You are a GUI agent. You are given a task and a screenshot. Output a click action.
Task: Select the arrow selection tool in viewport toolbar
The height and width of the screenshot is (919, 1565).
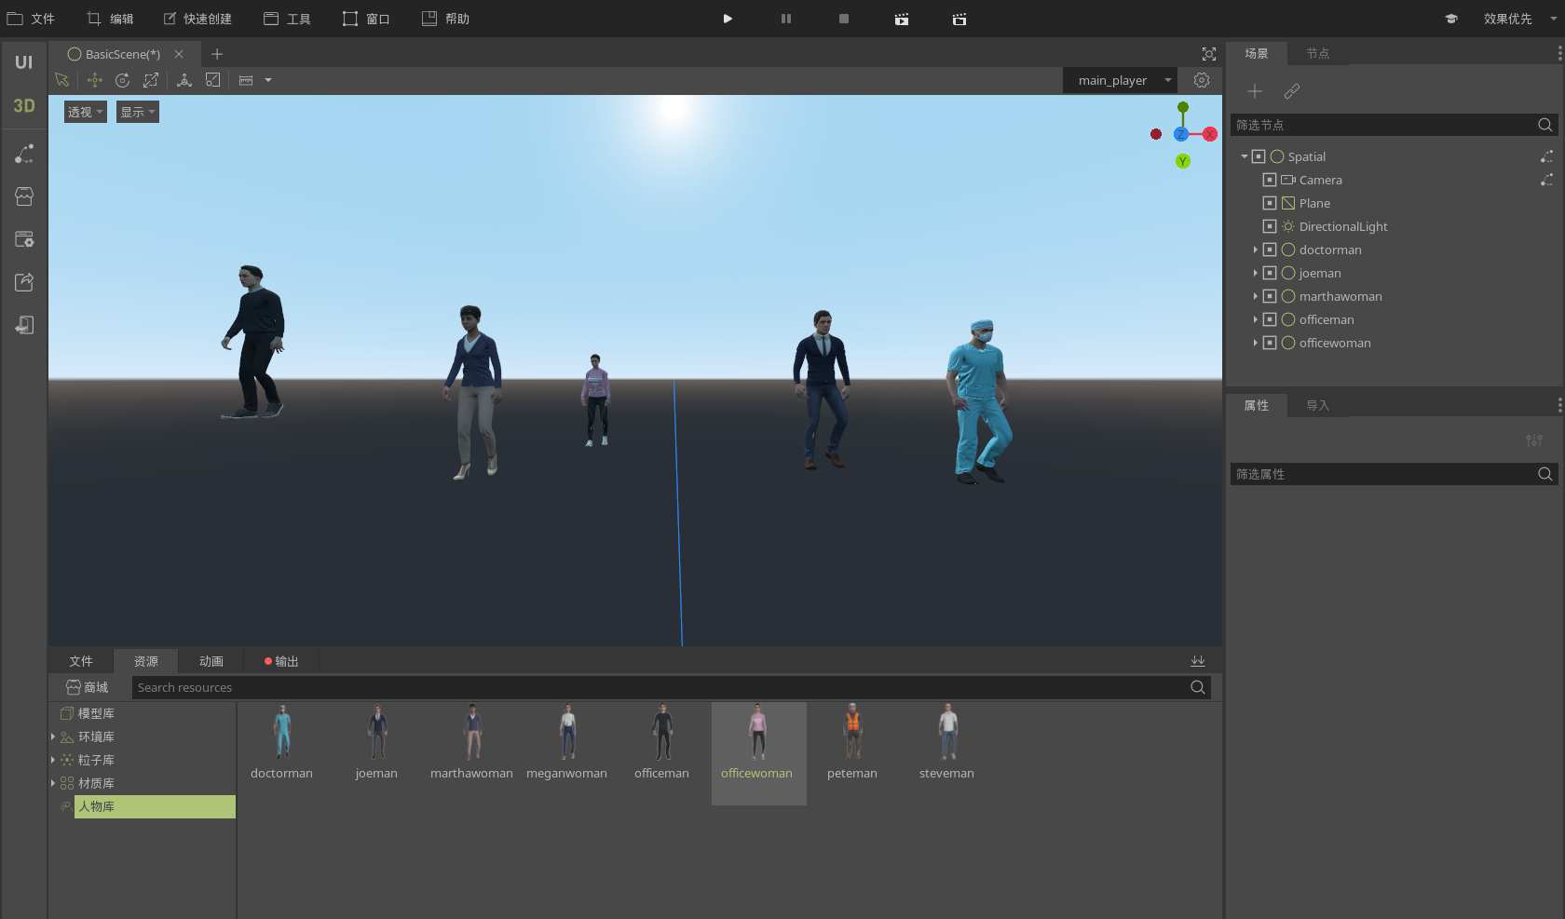tap(62, 80)
